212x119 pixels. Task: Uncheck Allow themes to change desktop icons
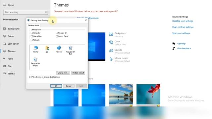(30, 77)
